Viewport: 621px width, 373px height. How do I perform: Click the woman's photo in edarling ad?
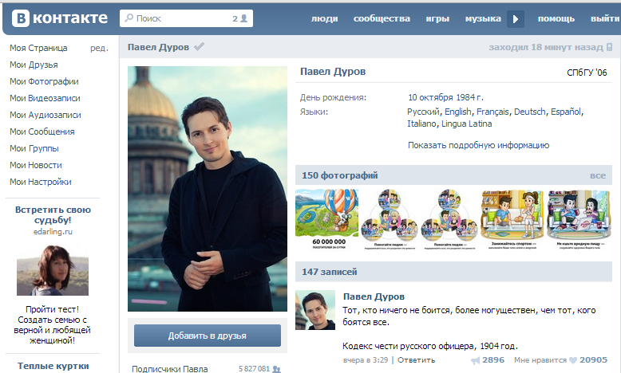coord(53,270)
